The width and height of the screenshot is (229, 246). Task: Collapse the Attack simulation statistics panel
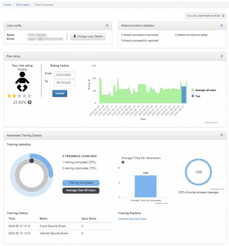tap(222, 25)
